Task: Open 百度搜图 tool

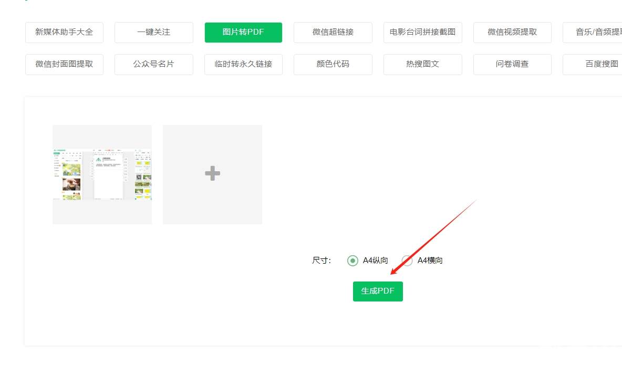Action: [x=594, y=64]
